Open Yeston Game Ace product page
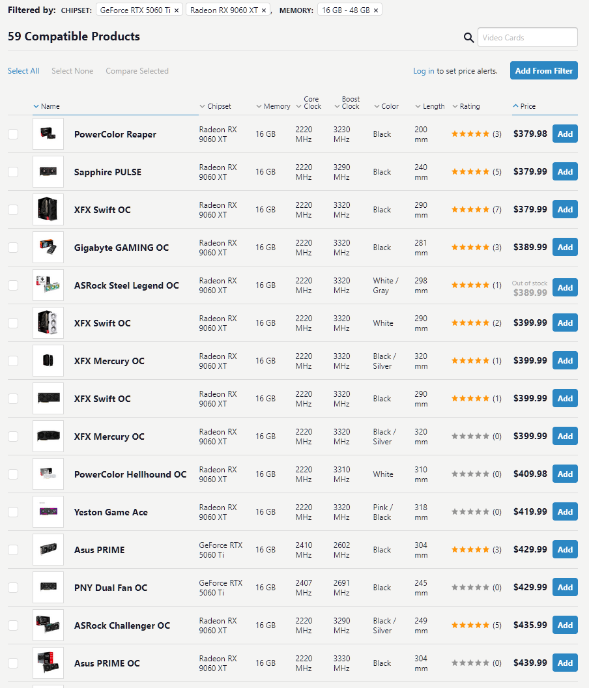Screen dimensions: 589x688 tap(111, 512)
